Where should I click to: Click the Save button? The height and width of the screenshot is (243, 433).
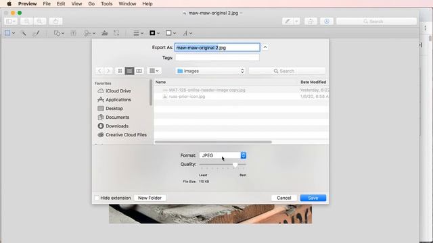point(313,198)
